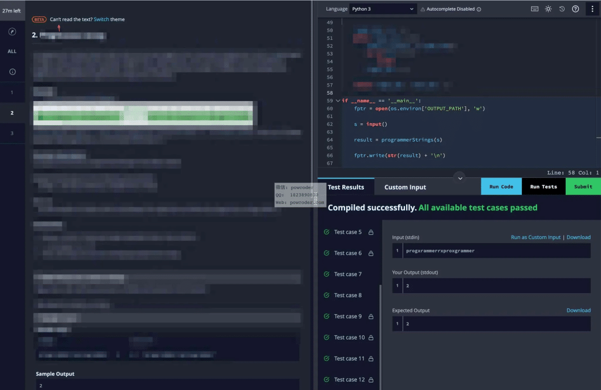Collapse the console panel using the chevron
601x390 pixels.
[460, 178]
